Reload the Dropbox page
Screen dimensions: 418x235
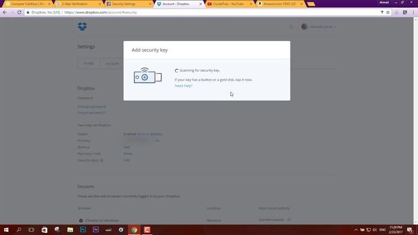tap(19, 12)
